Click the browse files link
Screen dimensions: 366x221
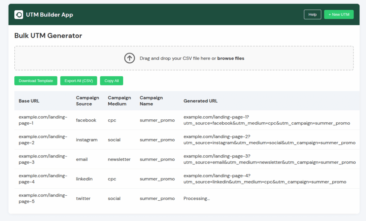click(231, 58)
